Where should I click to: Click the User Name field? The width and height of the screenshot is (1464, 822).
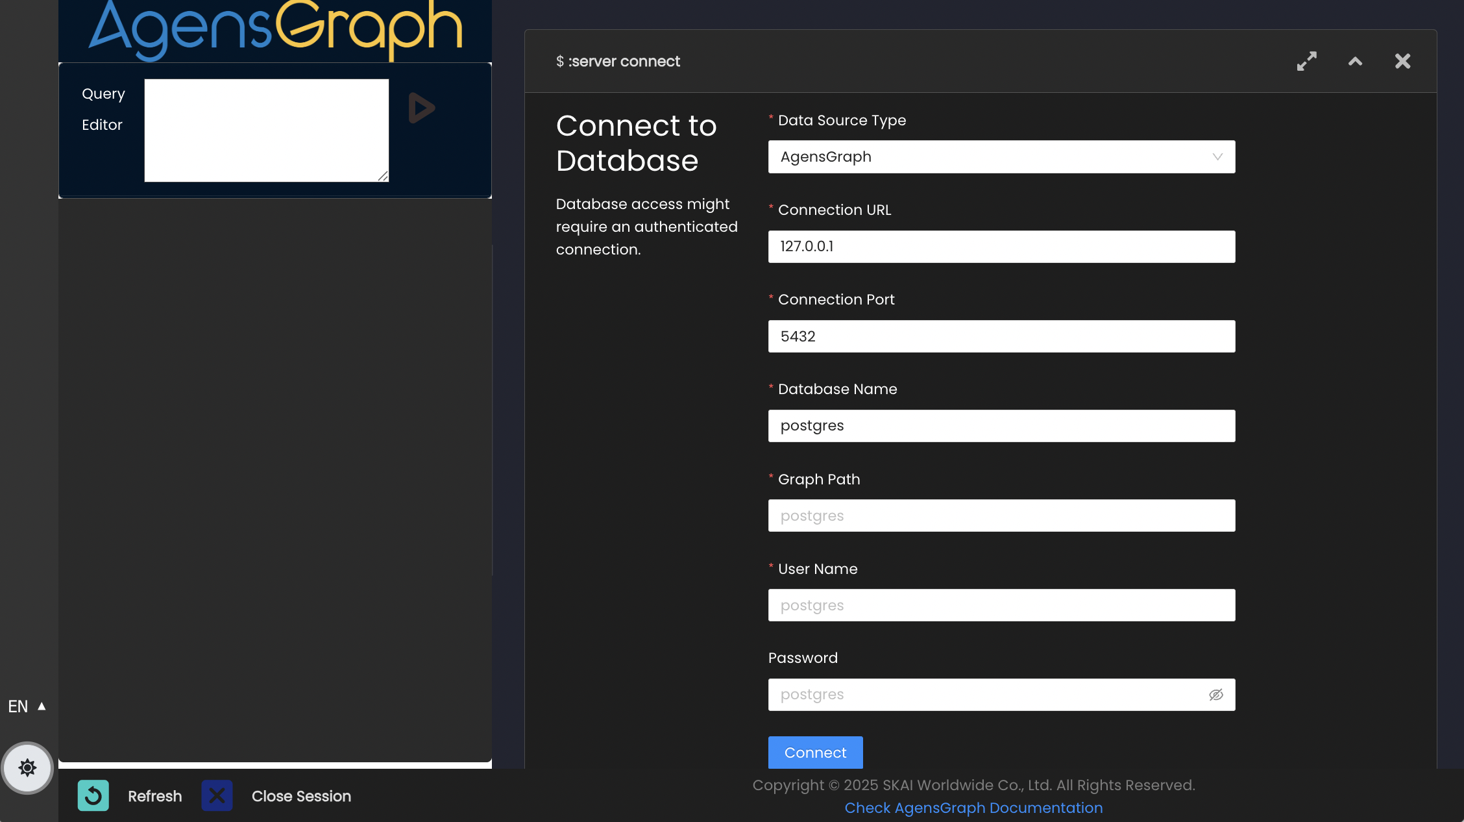[1001, 605]
